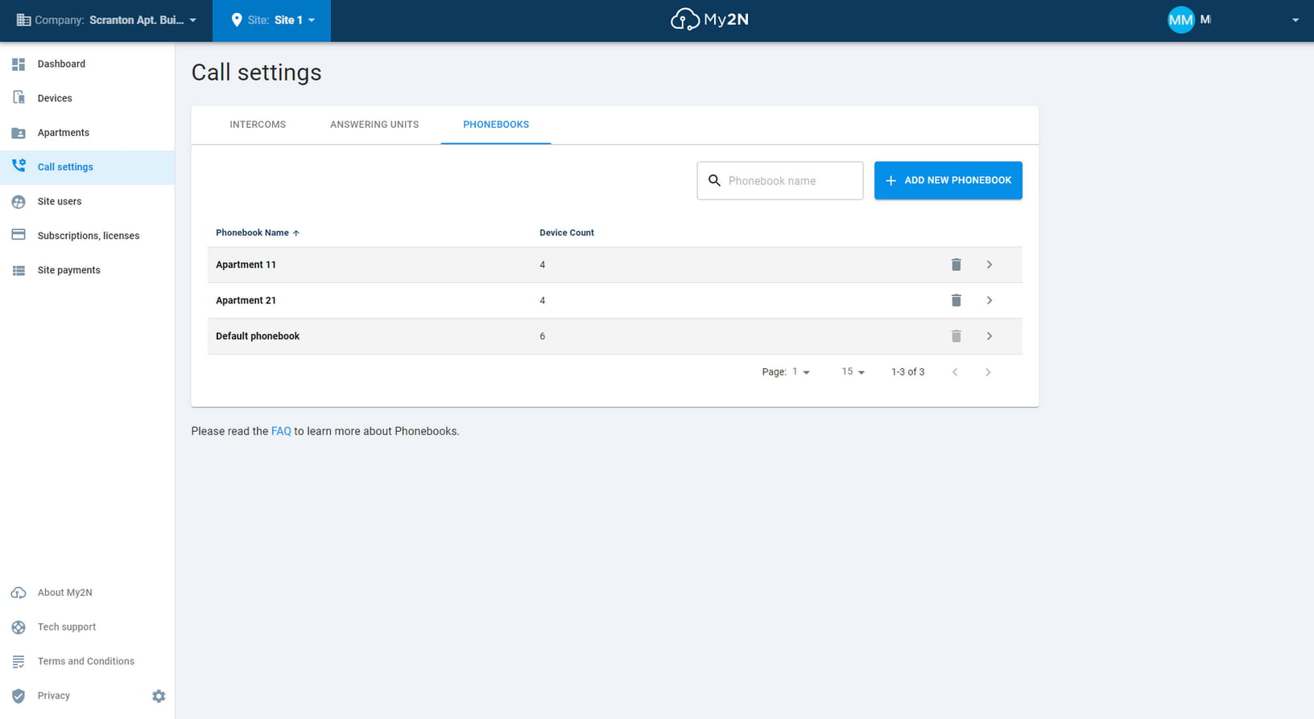1314x719 pixels.
Task: Go to previous page arrow
Action: pos(955,372)
